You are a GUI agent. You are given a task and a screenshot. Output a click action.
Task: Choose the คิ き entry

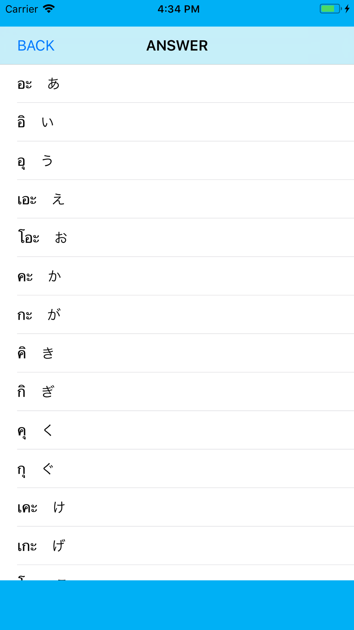tap(177, 353)
